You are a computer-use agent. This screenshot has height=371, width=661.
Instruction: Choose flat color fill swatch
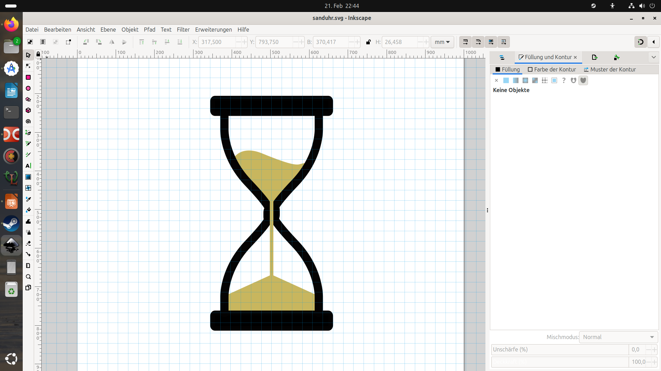click(x=506, y=80)
